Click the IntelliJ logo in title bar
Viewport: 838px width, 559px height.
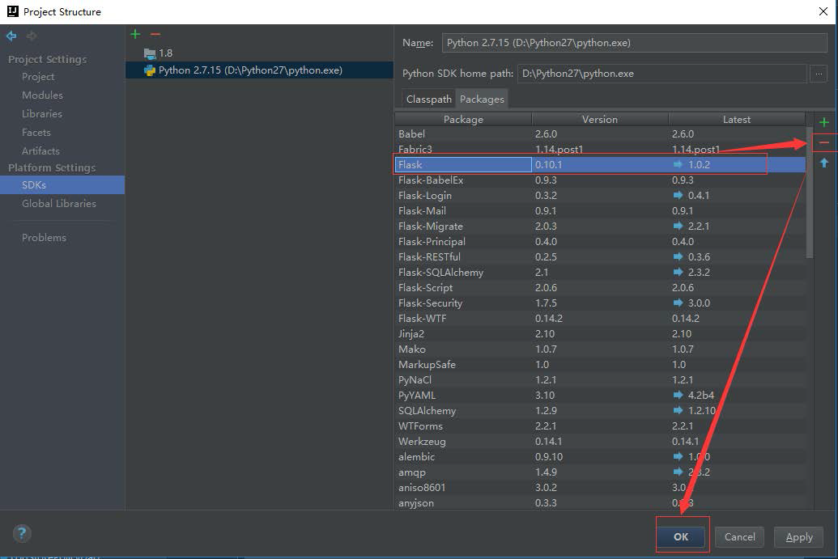pyautogui.click(x=12, y=11)
